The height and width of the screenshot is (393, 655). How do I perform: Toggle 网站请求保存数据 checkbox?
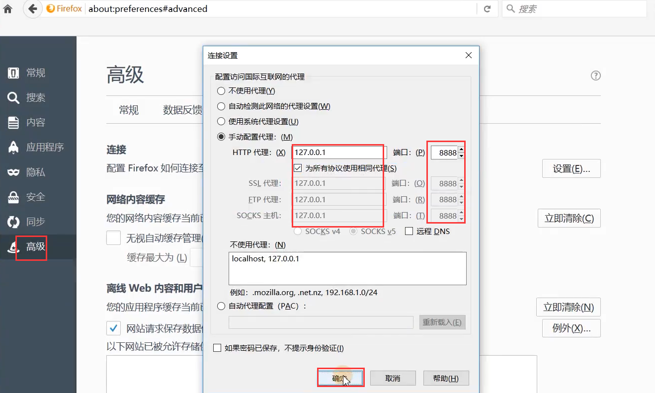point(114,328)
